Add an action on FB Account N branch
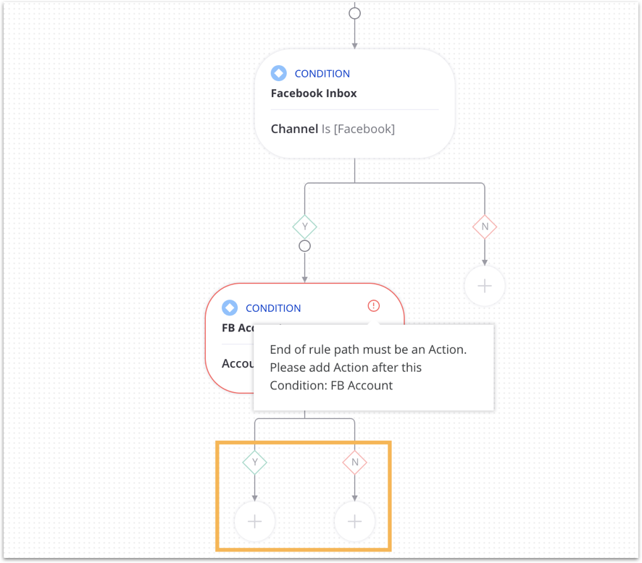The image size is (642, 563). [354, 521]
